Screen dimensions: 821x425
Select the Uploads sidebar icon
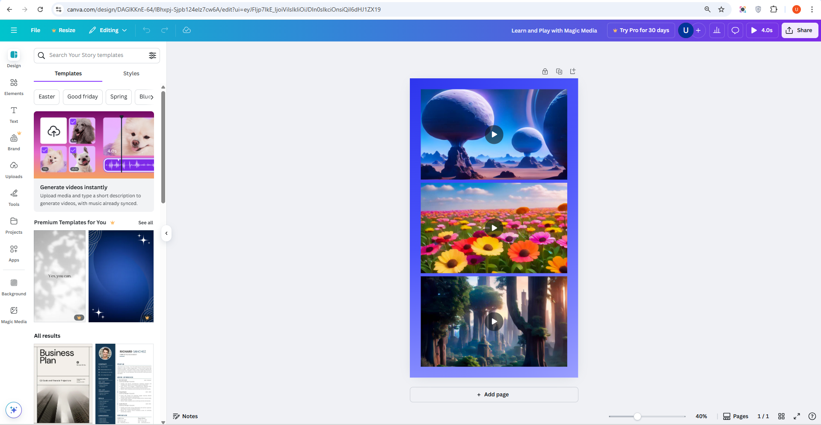tap(14, 169)
